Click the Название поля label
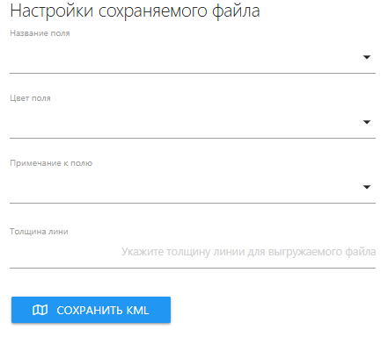Viewport: 388px width, 337px height. (x=40, y=33)
